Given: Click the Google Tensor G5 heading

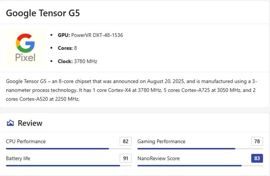Looking at the screenshot, I should (x=43, y=13).
